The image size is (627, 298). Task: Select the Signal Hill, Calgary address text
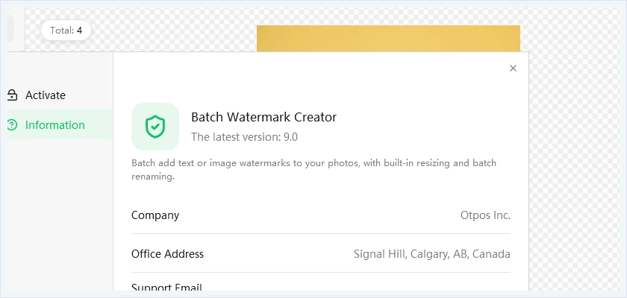tap(432, 254)
